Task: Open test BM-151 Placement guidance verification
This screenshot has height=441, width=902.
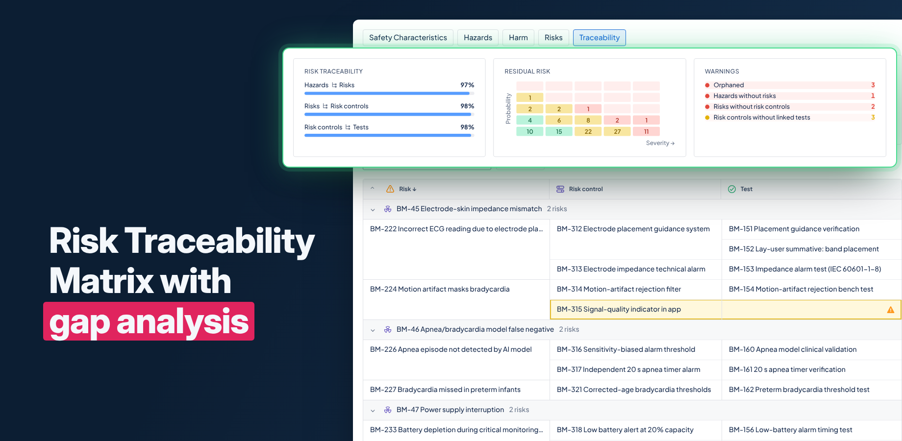Action: pyautogui.click(x=794, y=229)
